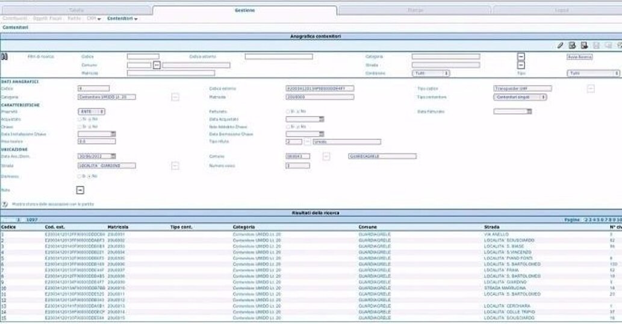622x324 pixels.
Task: Open the Proprietà dropdown showing ENTE
Action: (x=92, y=111)
